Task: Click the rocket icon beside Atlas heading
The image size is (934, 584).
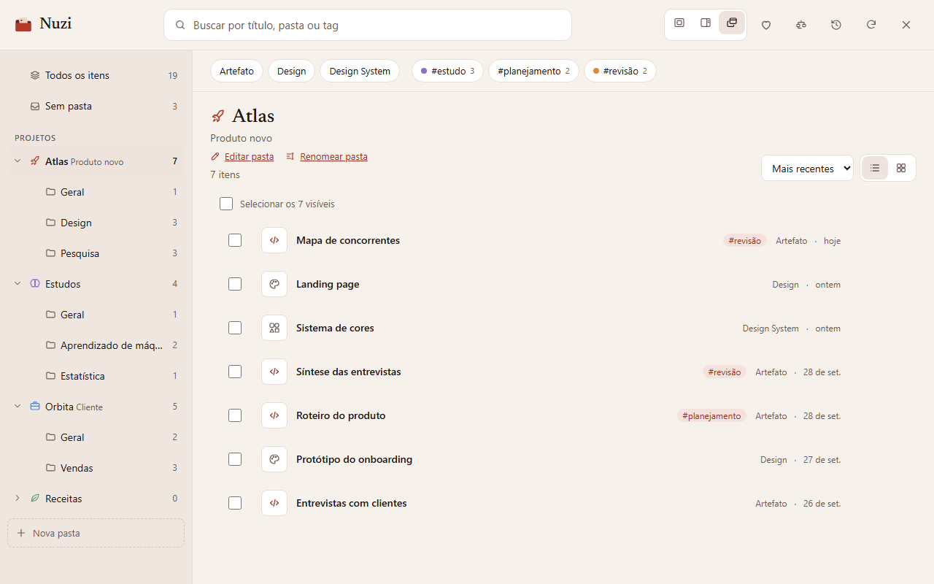Action: [217, 116]
